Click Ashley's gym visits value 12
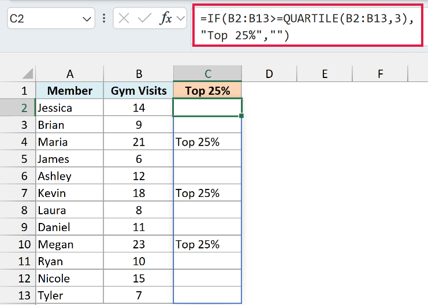 click(139, 176)
